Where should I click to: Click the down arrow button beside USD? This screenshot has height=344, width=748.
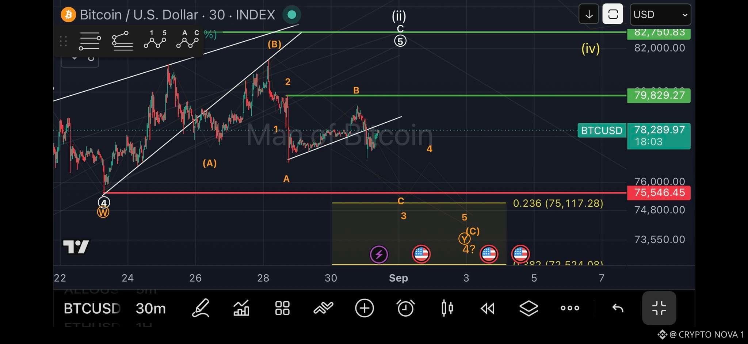click(589, 14)
